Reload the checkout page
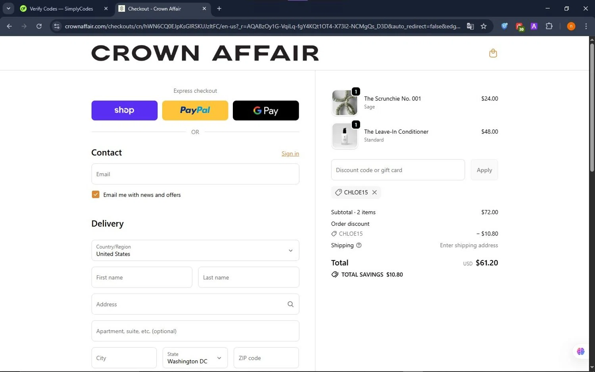 pos(39,26)
